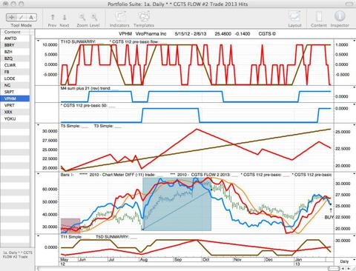This screenshot has width=356, height=271.
Task: Open right-side menu of price bars pane
Action: [355, 174]
